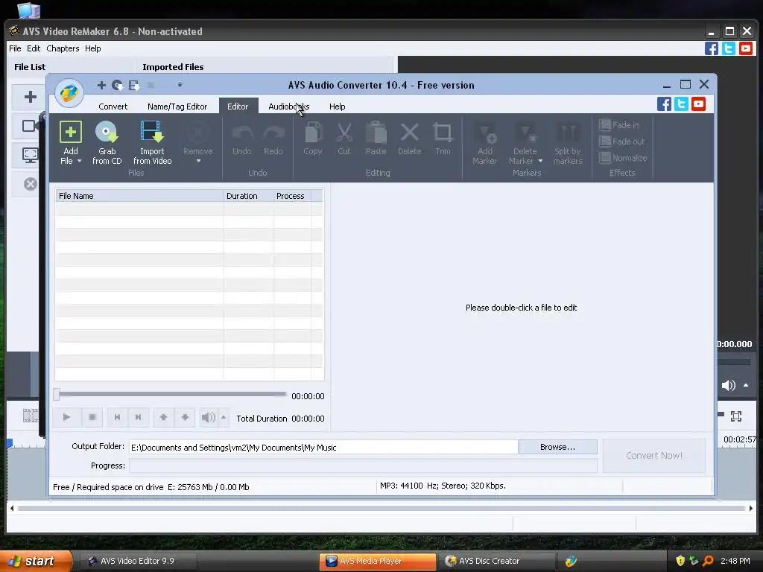Open Help menu in Video ReMaker
The width and height of the screenshot is (763, 572).
coord(93,48)
